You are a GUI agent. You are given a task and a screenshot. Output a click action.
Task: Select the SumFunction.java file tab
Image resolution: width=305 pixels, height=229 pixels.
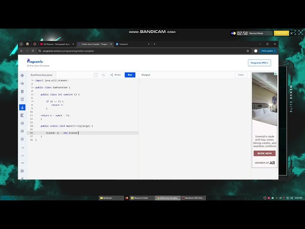(x=41, y=75)
